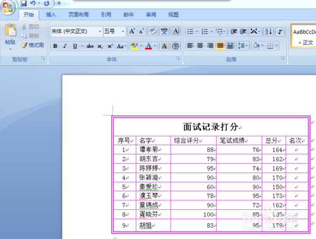Customize the quick access toolbar
The image size is (316, 239).
click(x=59, y=3)
